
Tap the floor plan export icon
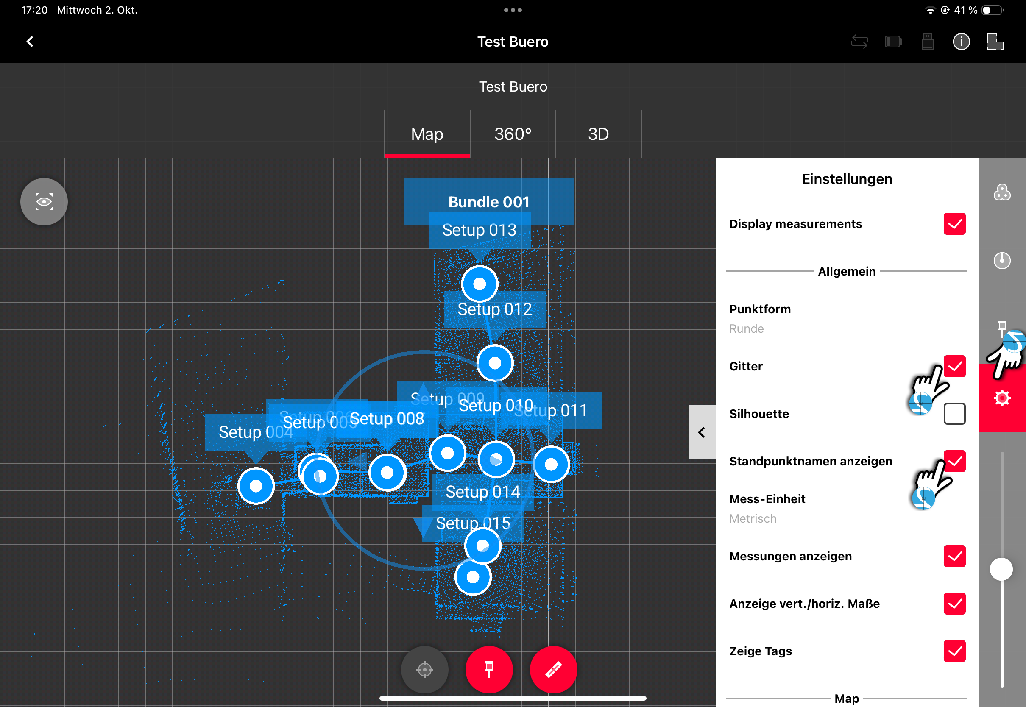click(995, 42)
